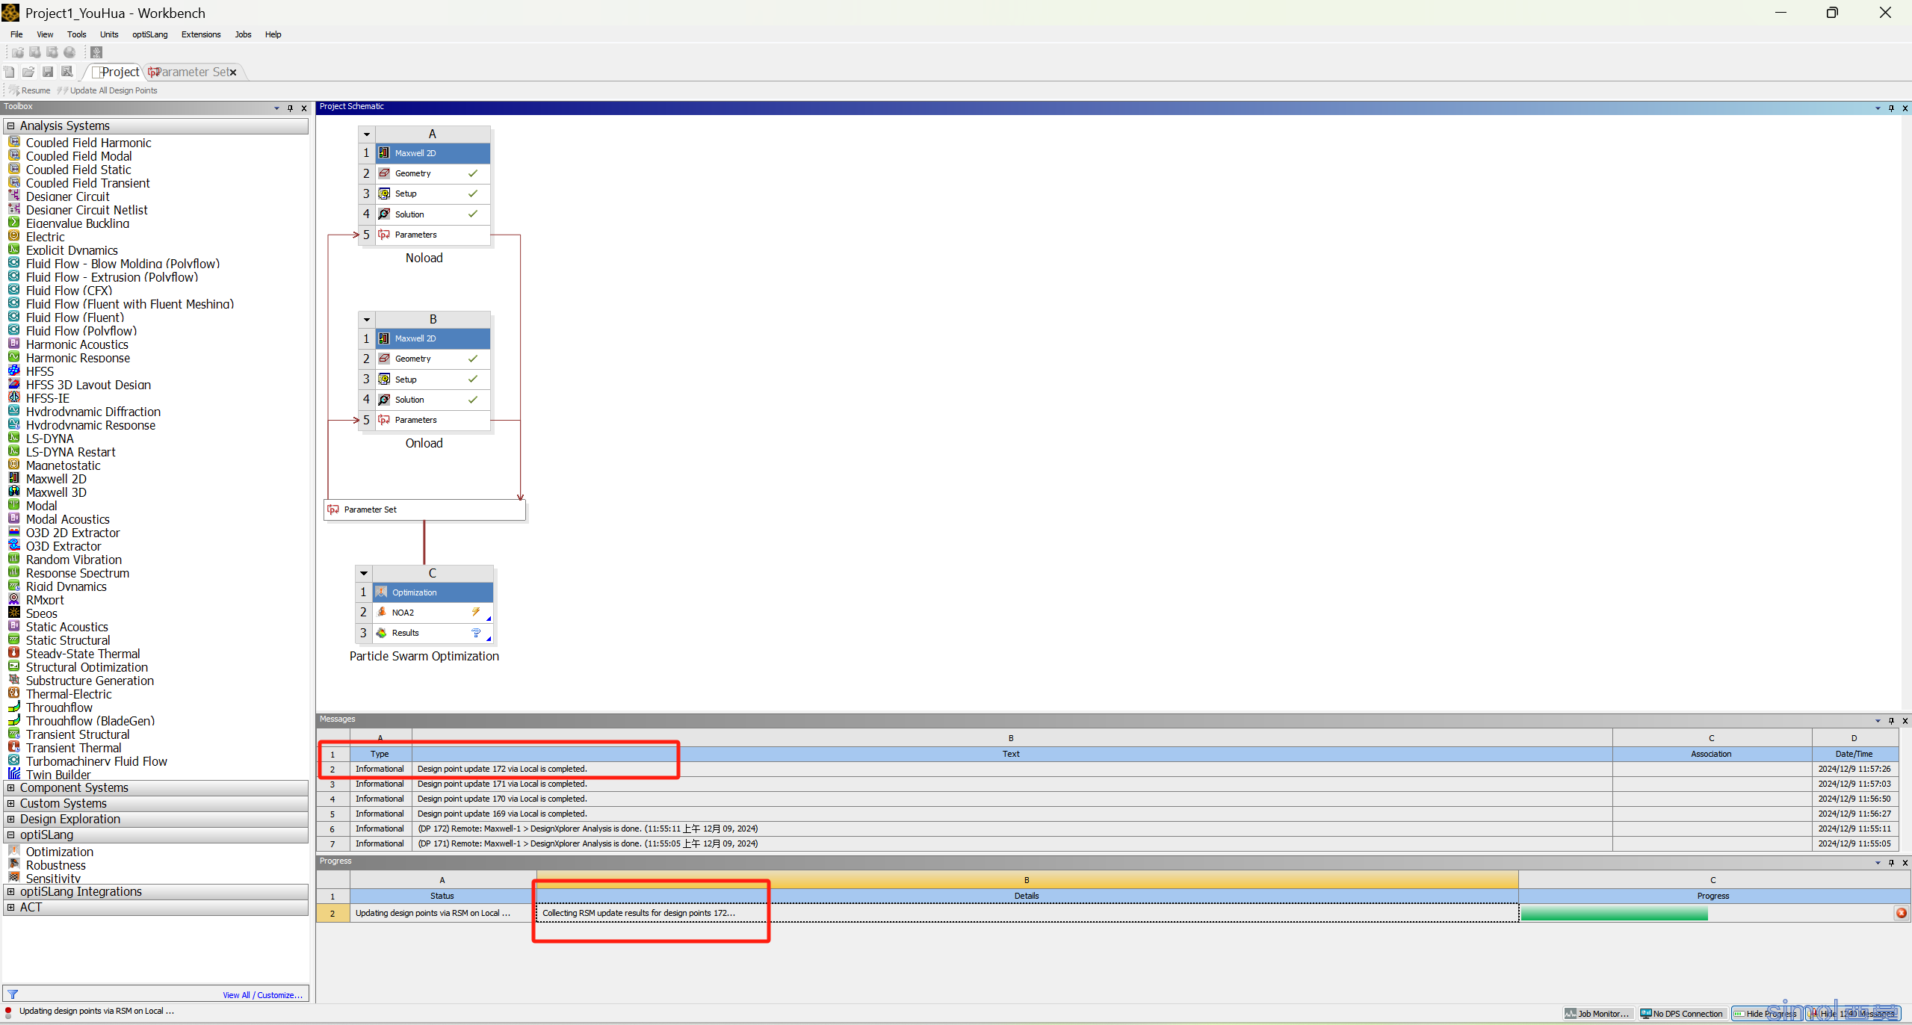Switch to the Parameter Set tab
Image resolution: width=1912 pixels, height=1025 pixels.
tap(191, 72)
